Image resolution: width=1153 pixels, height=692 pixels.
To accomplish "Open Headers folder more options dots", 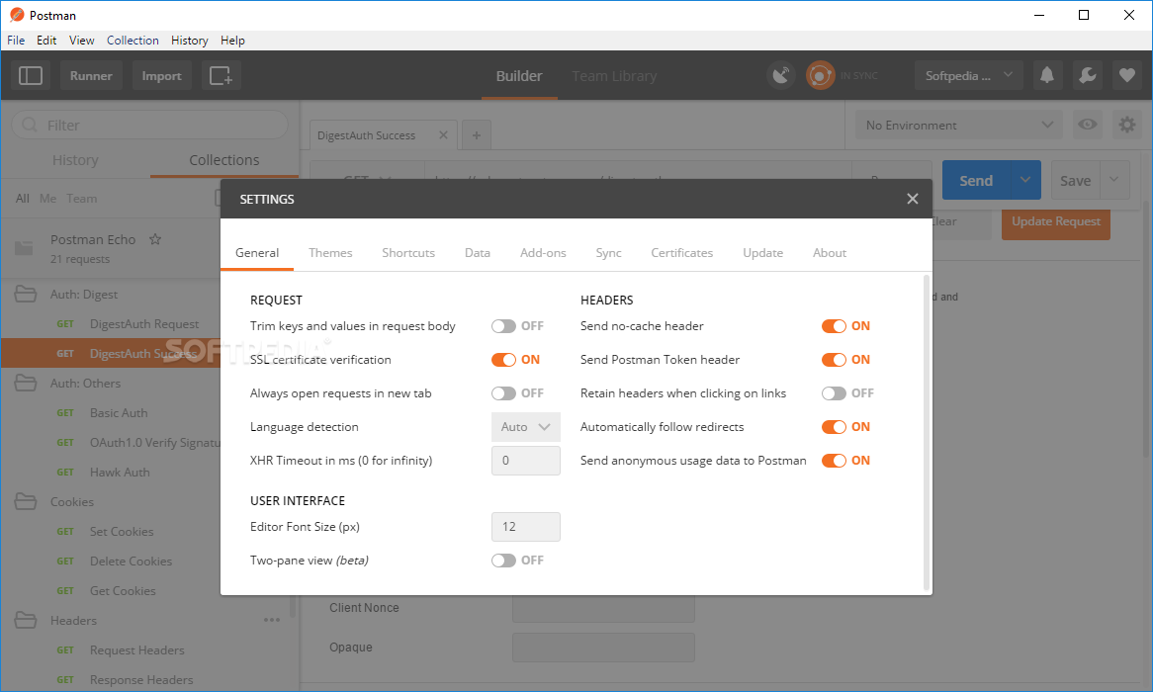I will tap(271, 620).
